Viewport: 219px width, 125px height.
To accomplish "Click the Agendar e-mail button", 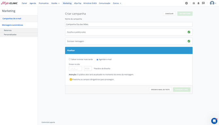I will tap(181, 89).
